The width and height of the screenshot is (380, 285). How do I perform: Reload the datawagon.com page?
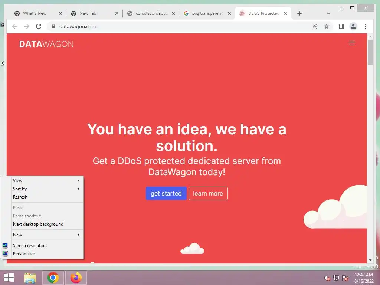coord(39,26)
